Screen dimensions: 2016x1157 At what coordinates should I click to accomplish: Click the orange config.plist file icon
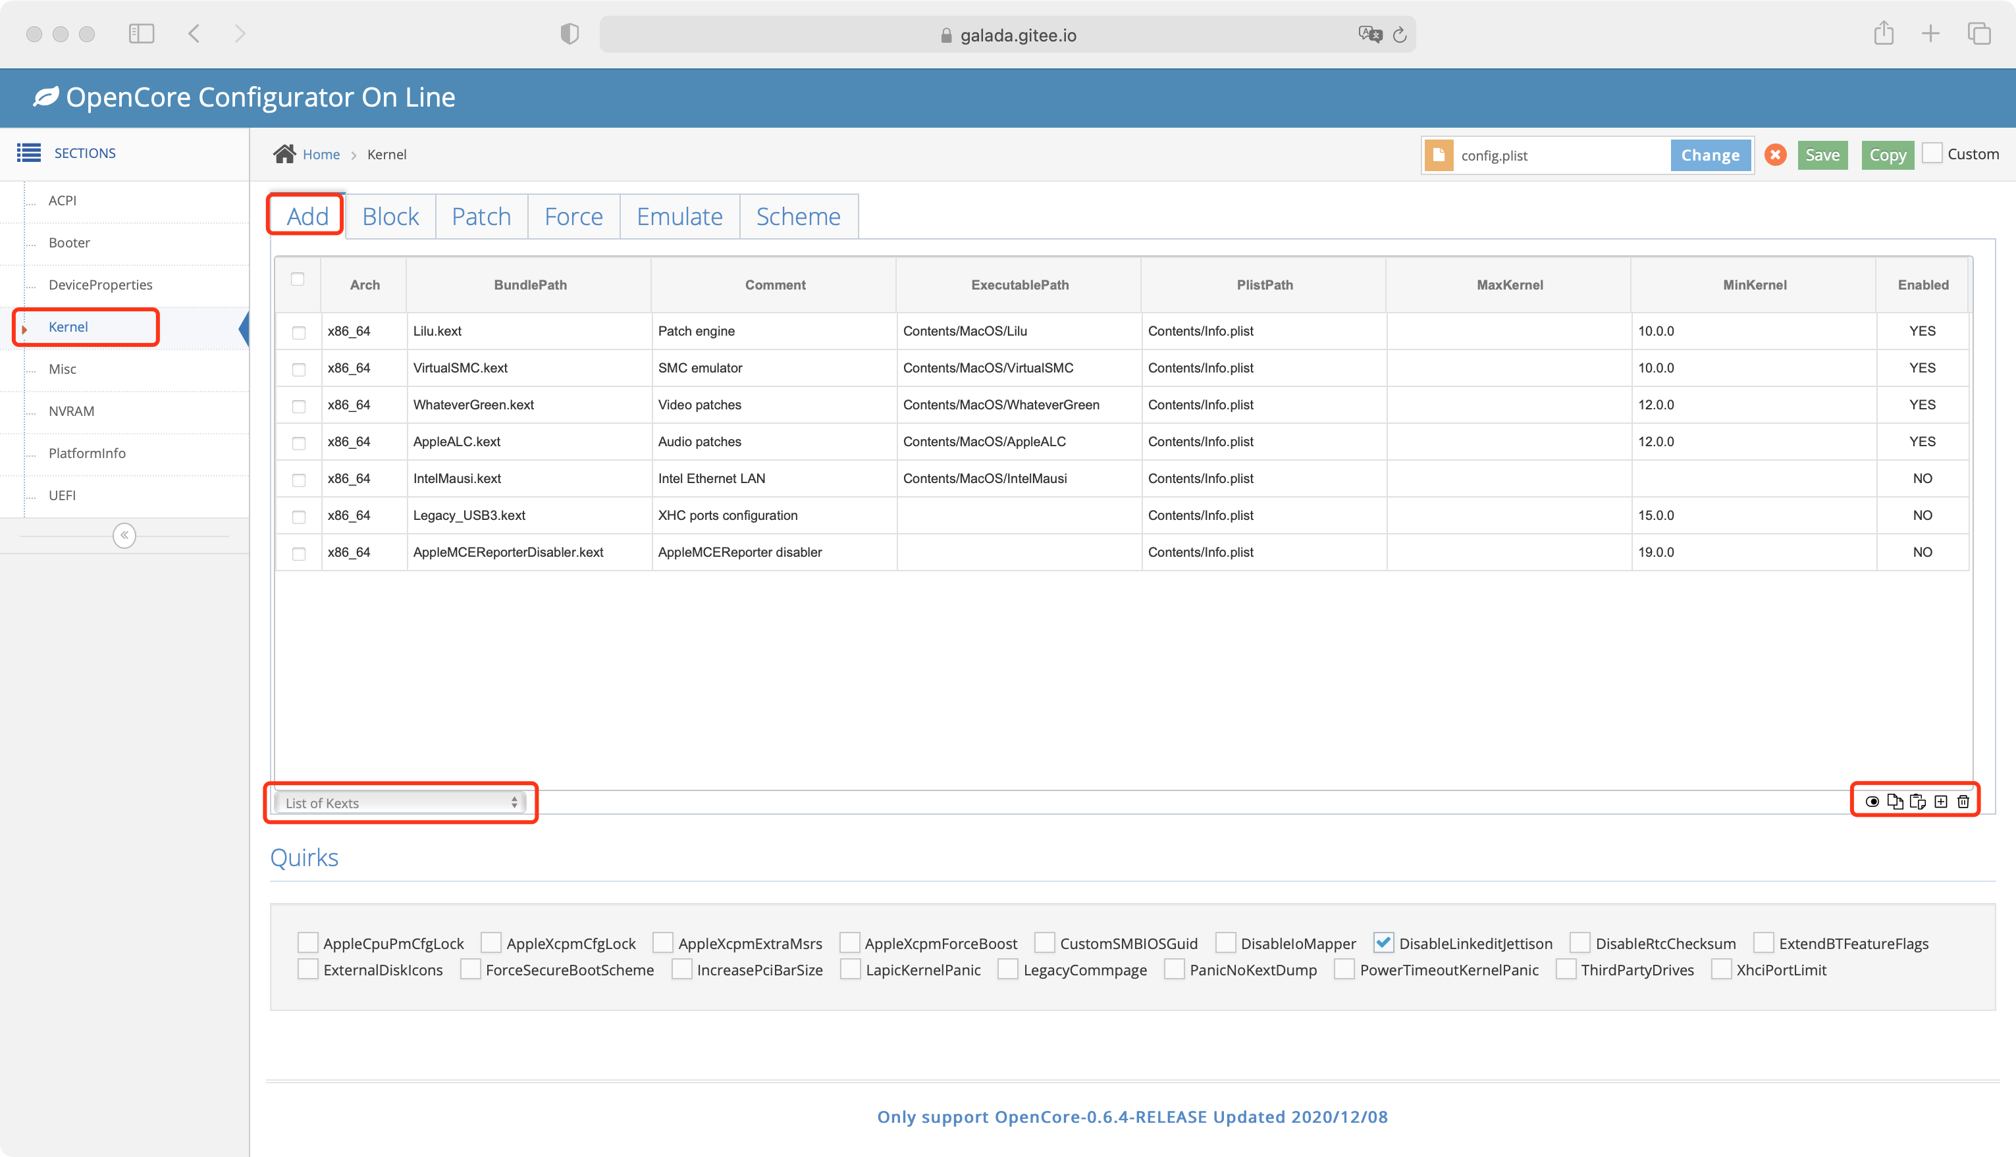[x=1439, y=155]
